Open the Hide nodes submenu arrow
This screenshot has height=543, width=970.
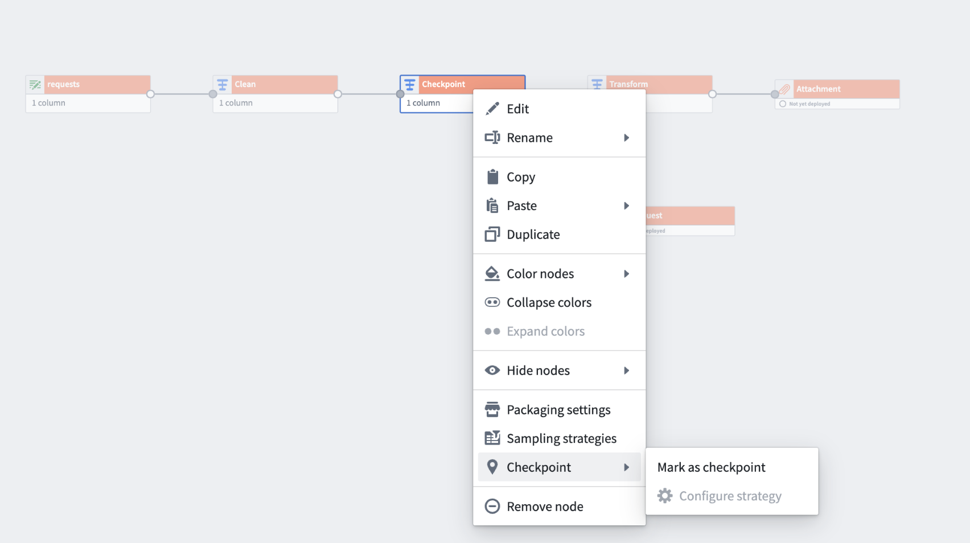pyautogui.click(x=626, y=371)
